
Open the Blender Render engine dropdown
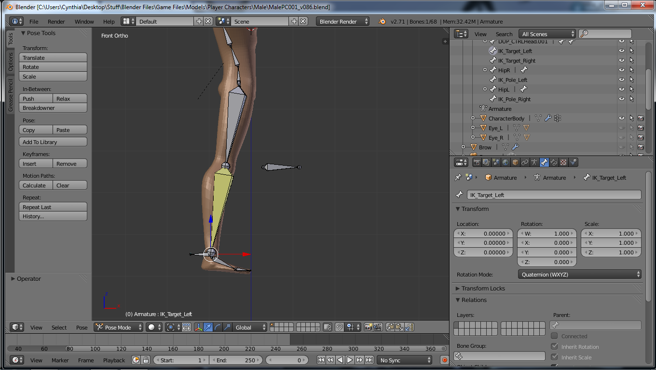coord(343,21)
